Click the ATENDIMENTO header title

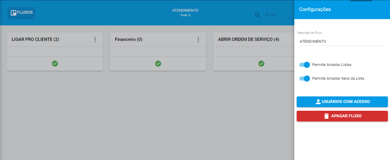click(185, 10)
